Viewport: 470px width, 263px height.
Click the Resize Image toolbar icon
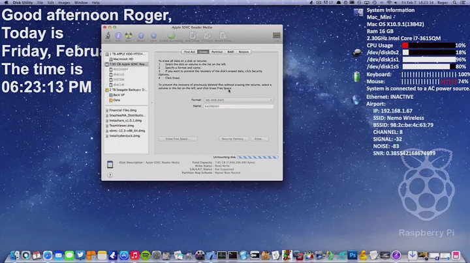pyautogui.click(x=223, y=36)
